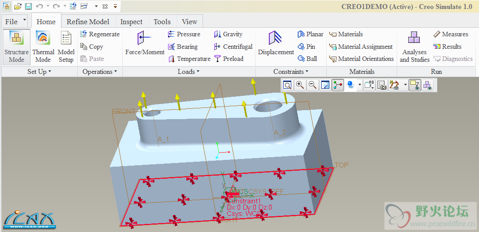This screenshot has height=232, width=479.
Task: Click Copy in Operations group
Action: coord(92,47)
